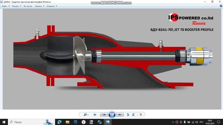Open the volume speaker tray icon
Viewport: 223px width, 125px height.
197,122
